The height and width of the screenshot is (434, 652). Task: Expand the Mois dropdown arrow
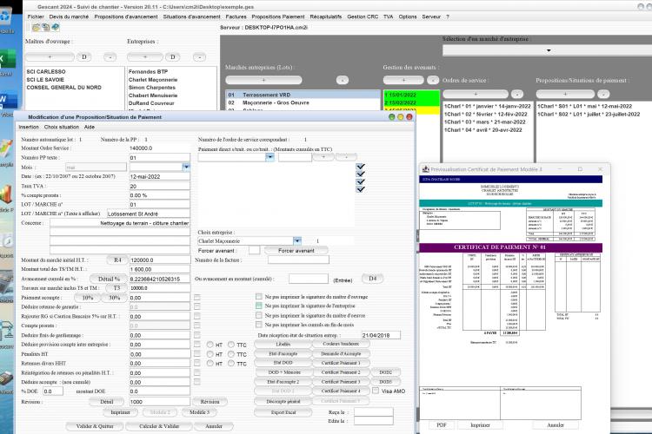click(x=186, y=167)
